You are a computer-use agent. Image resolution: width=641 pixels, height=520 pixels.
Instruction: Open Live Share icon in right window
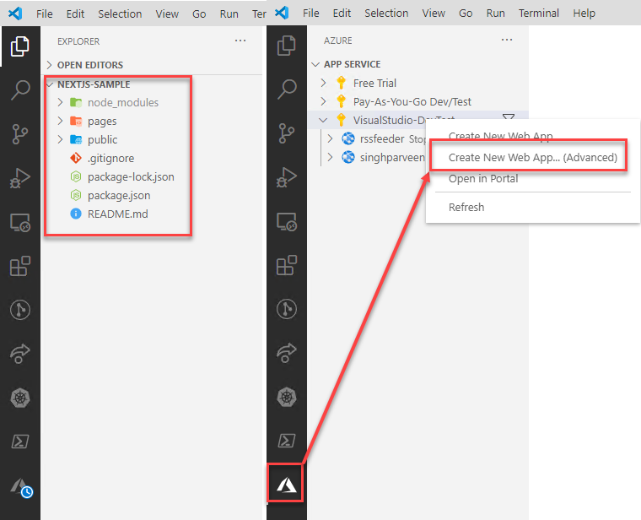(x=286, y=353)
